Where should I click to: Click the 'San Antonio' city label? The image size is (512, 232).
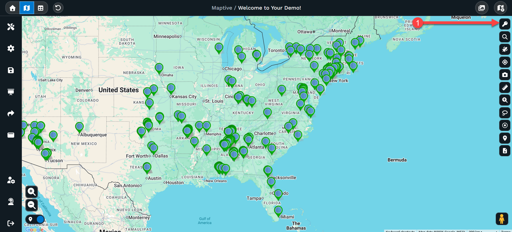pyautogui.click(x=127, y=186)
